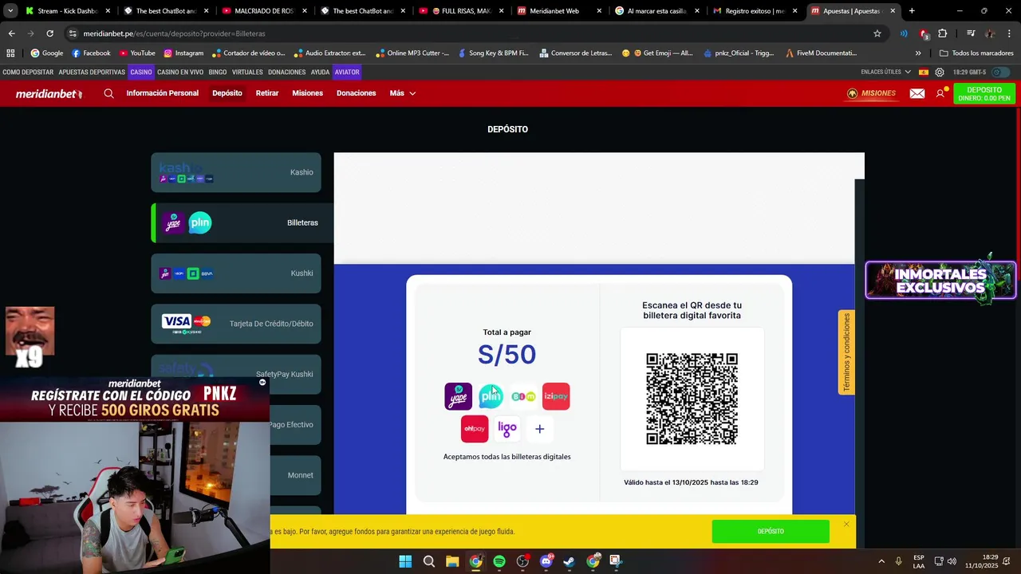Switch to the Stream - Kick Dashboard tab
The width and height of the screenshot is (1021, 574).
tap(67, 11)
